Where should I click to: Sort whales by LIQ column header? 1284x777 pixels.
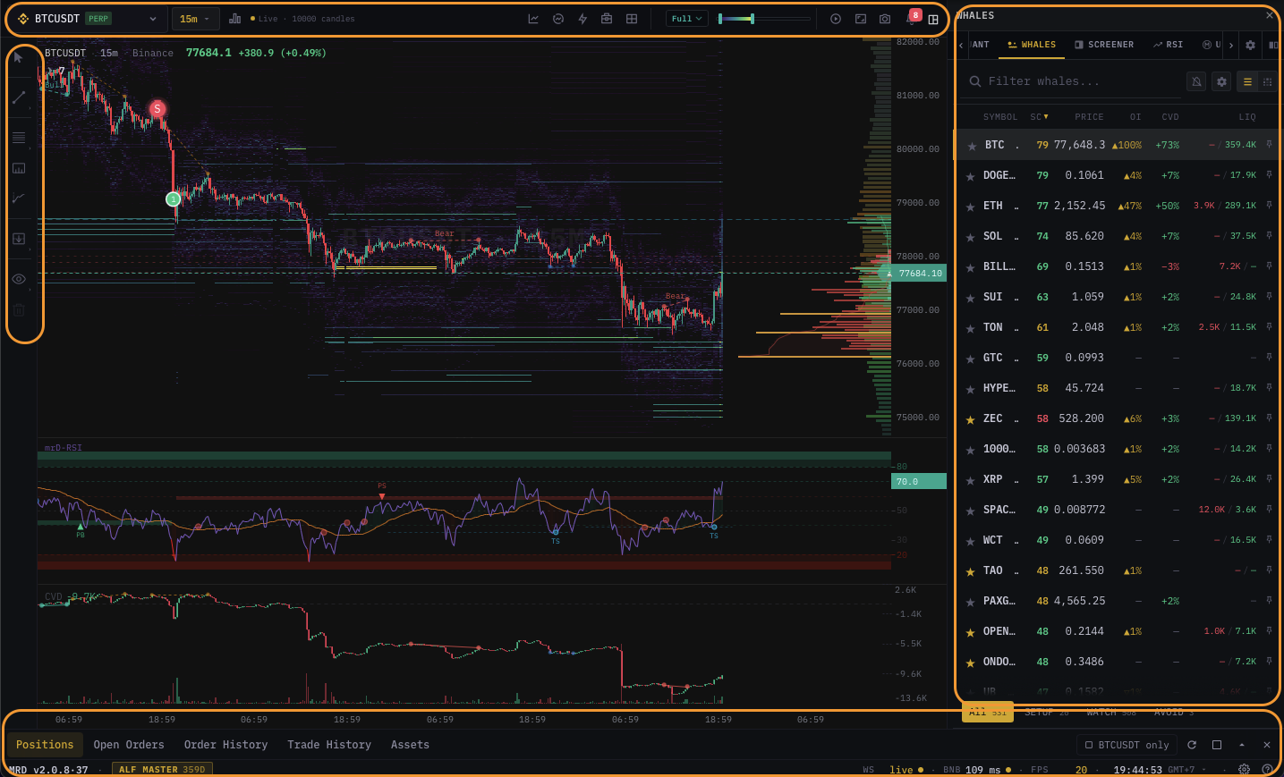coord(1247,117)
